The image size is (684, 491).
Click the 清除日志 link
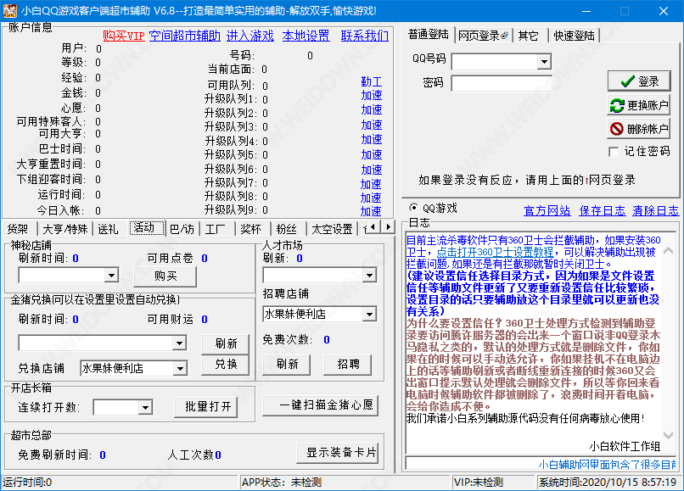(656, 210)
